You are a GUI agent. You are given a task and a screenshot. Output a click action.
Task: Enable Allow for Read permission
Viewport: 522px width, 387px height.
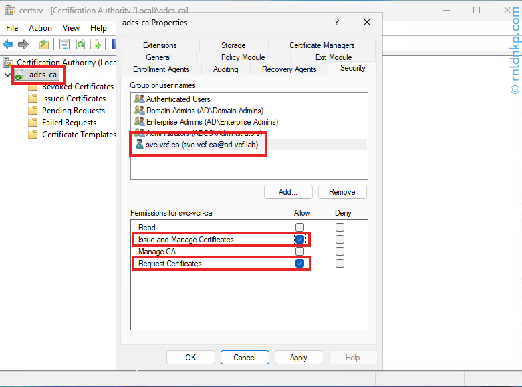click(x=299, y=228)
